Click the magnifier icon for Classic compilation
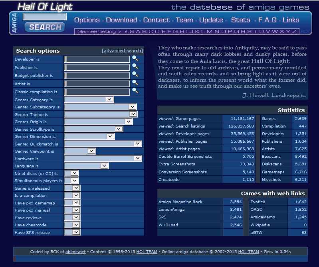 pos(135,91)
